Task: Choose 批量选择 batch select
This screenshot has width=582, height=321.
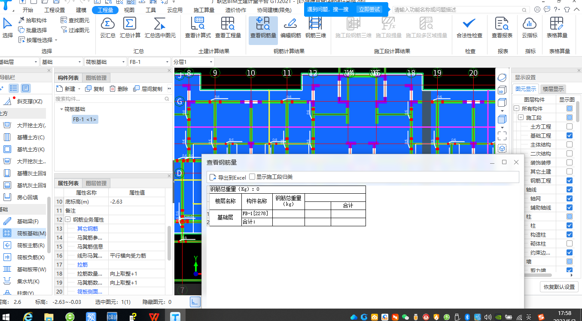Action: point(33,30)
